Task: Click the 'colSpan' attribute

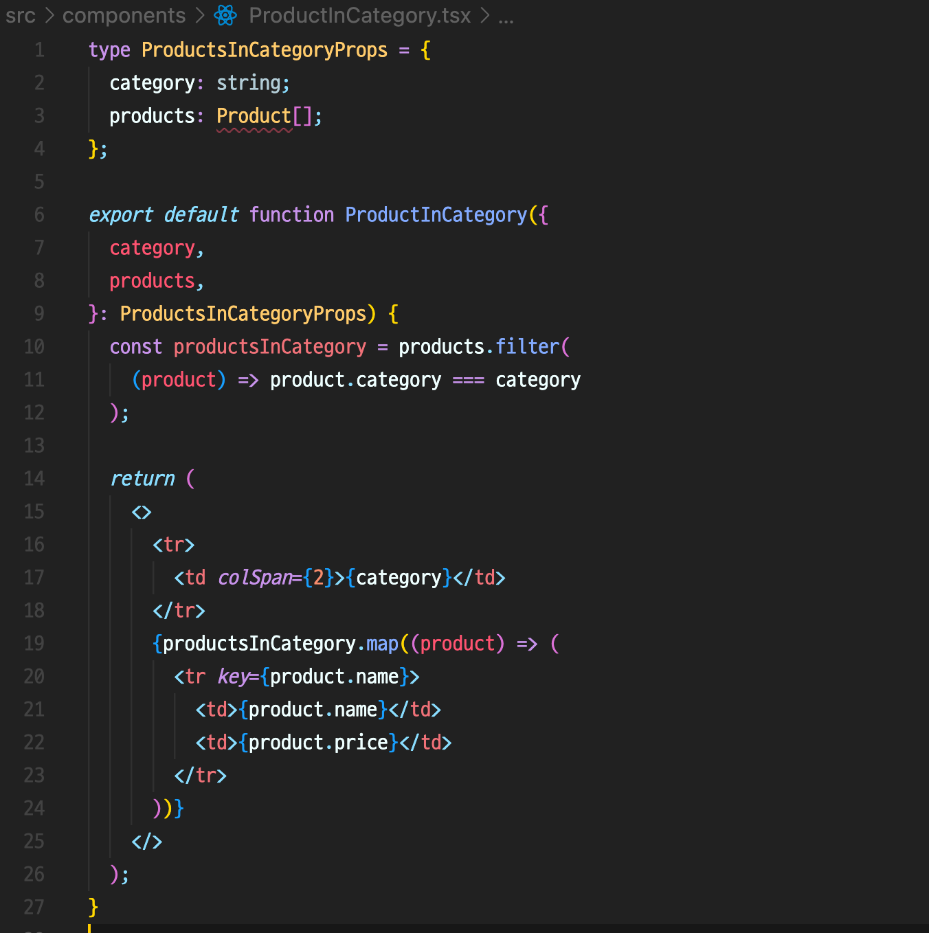Action: (x=255, y=578)
